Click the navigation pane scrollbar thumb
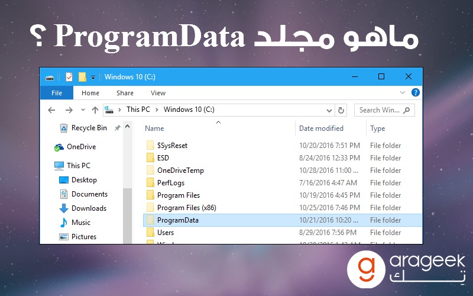The image size is (473, 296). pyautogui.click(x=128, y=215)
